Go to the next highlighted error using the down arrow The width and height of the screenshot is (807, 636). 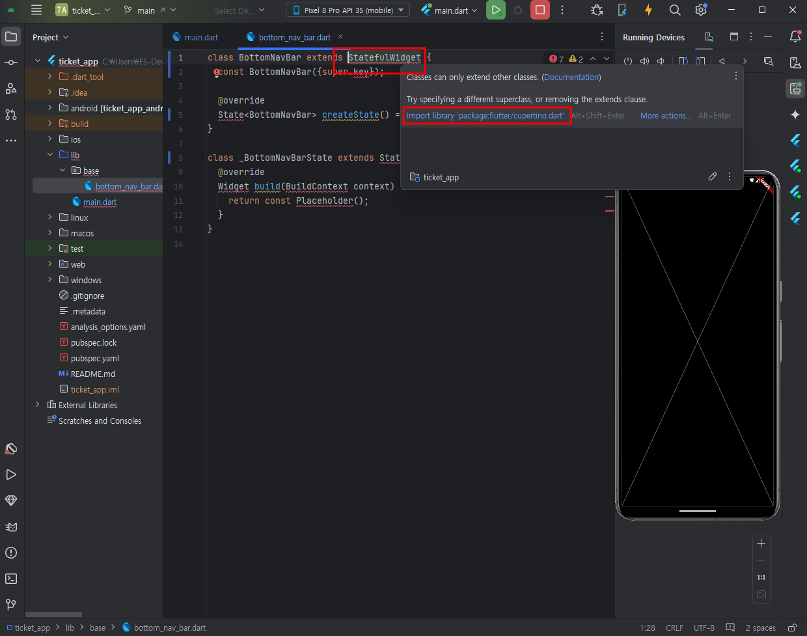[607, 59]
